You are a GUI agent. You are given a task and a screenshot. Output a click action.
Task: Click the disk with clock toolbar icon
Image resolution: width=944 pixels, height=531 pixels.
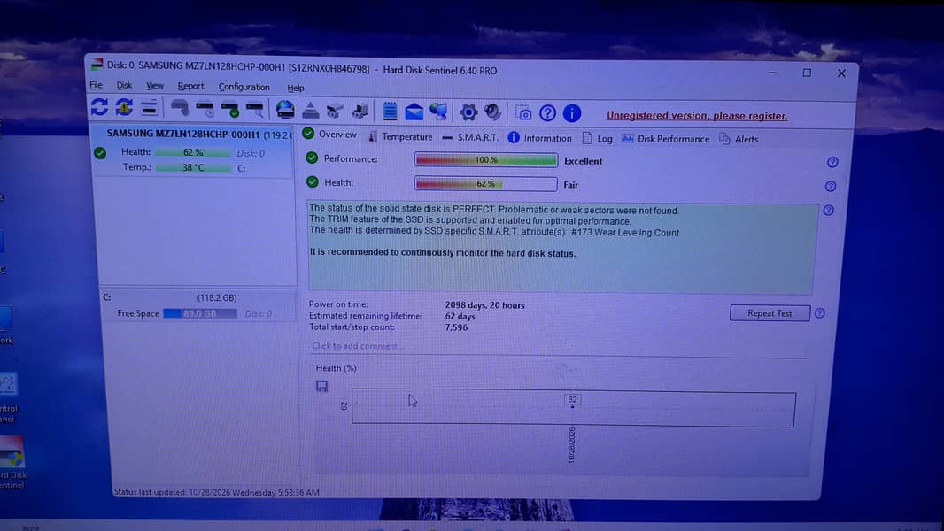tap(205, 109)
